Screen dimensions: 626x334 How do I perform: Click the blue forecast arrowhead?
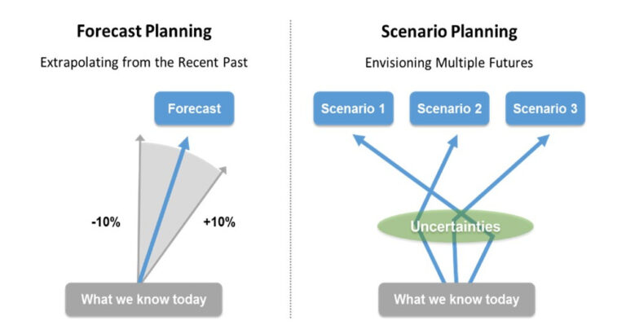click(184, 143)
